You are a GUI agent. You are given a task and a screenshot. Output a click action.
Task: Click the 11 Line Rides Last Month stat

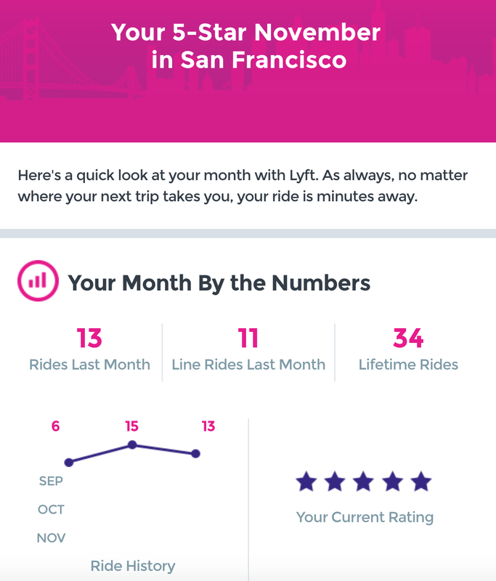(x=248, y=349)
